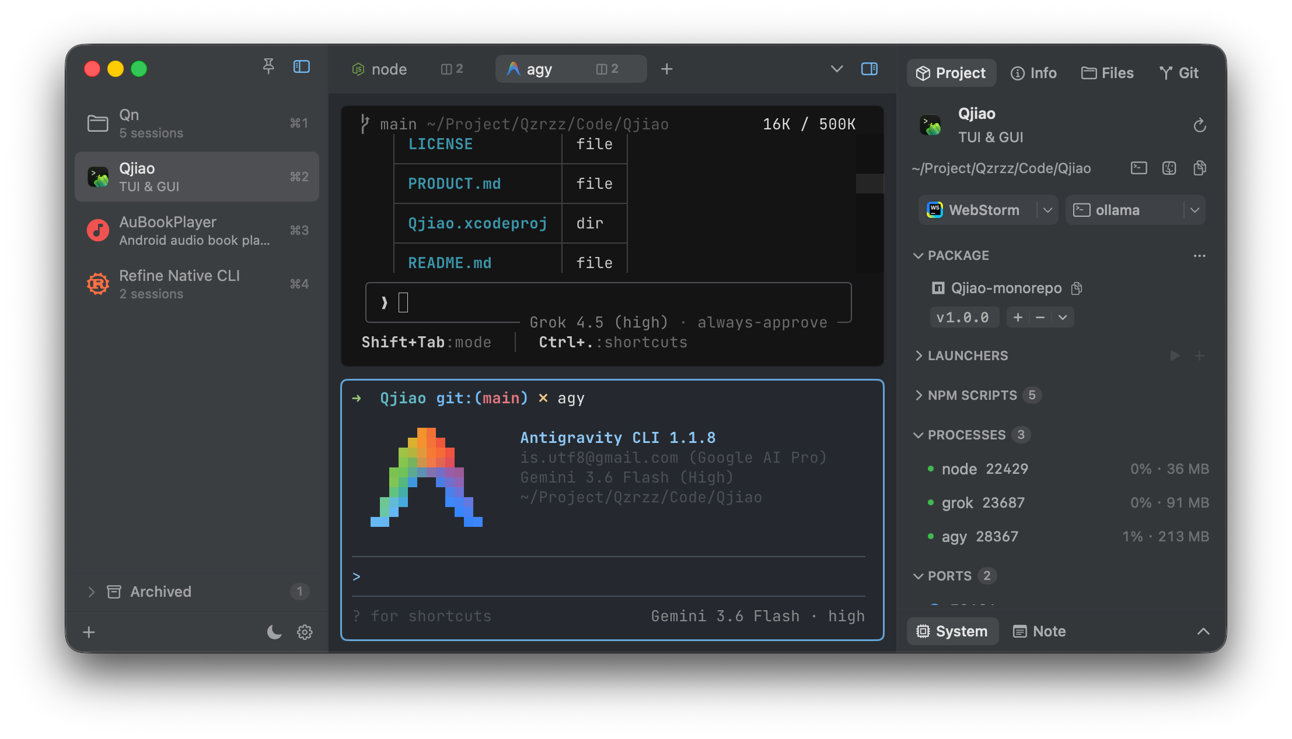Open the Info tab
Viewport: 1292px width, 739px height.
(x=1034, y=73)
